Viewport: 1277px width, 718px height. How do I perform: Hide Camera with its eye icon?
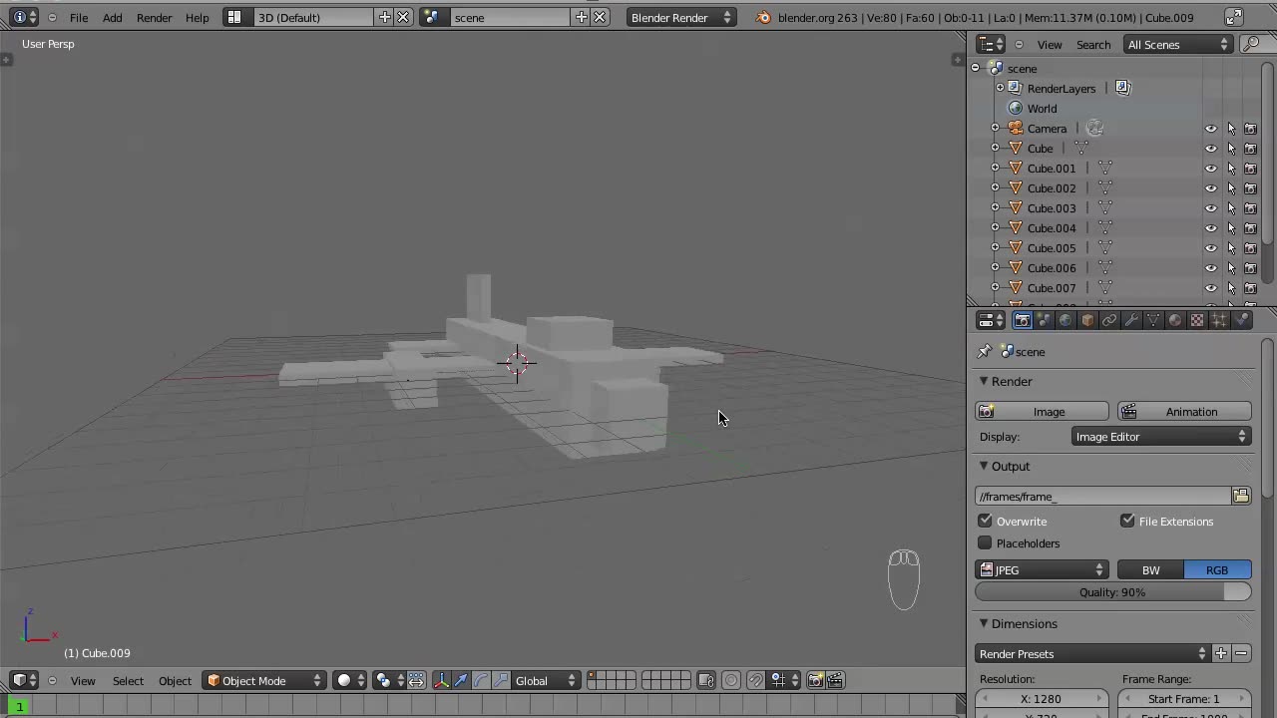coord(1211,129)
